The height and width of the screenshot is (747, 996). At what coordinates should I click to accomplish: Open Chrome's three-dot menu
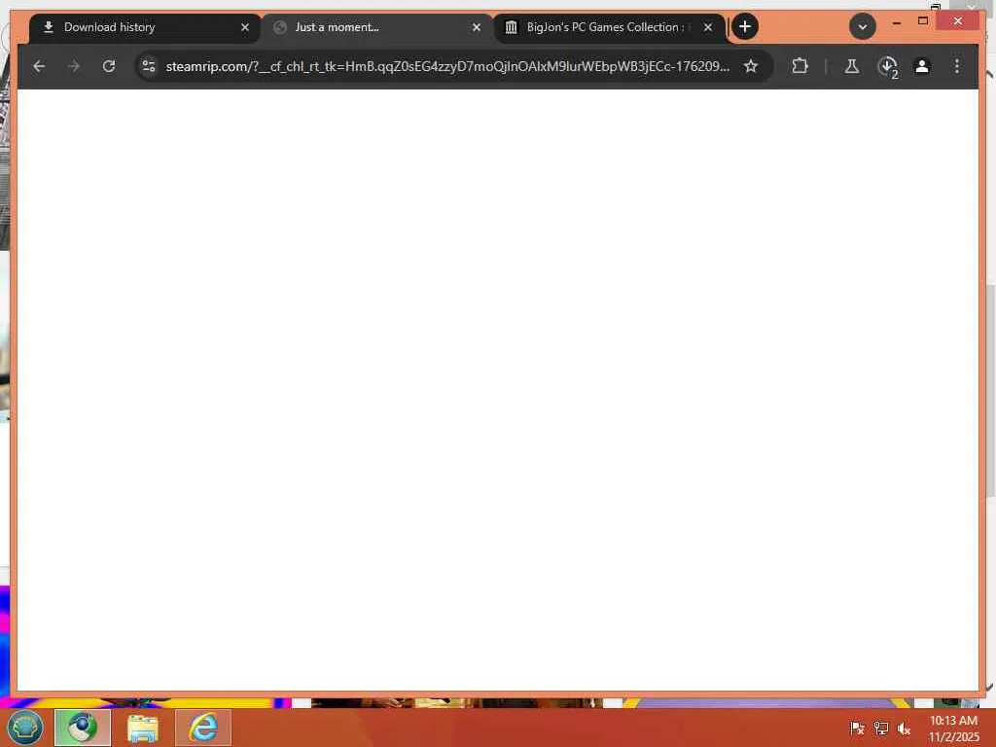[957, 66]
